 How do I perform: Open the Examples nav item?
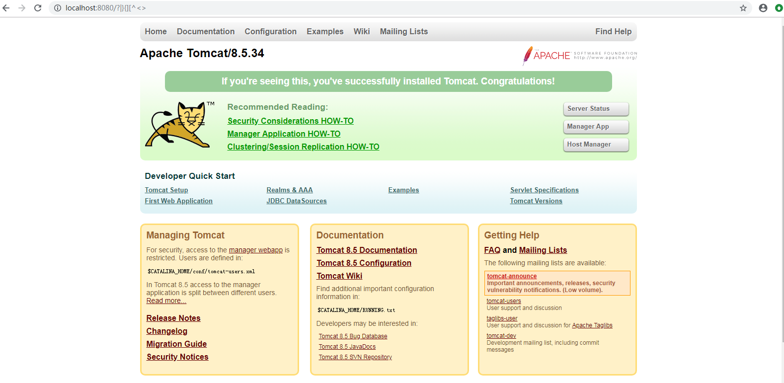(325, 31)
